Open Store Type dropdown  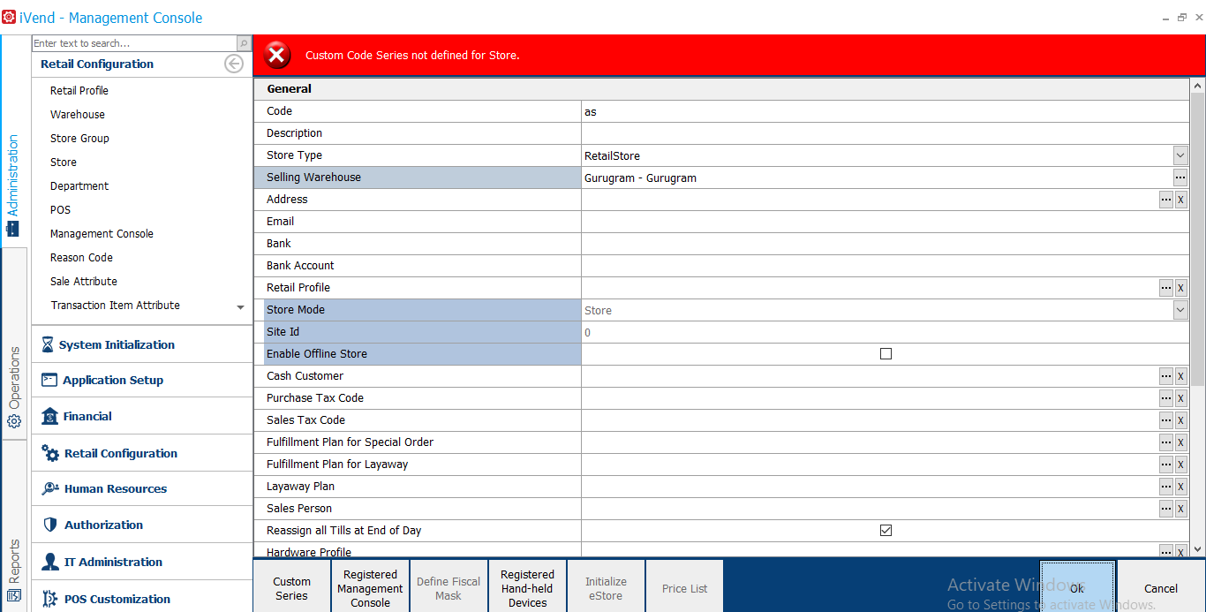(1180, 155)
